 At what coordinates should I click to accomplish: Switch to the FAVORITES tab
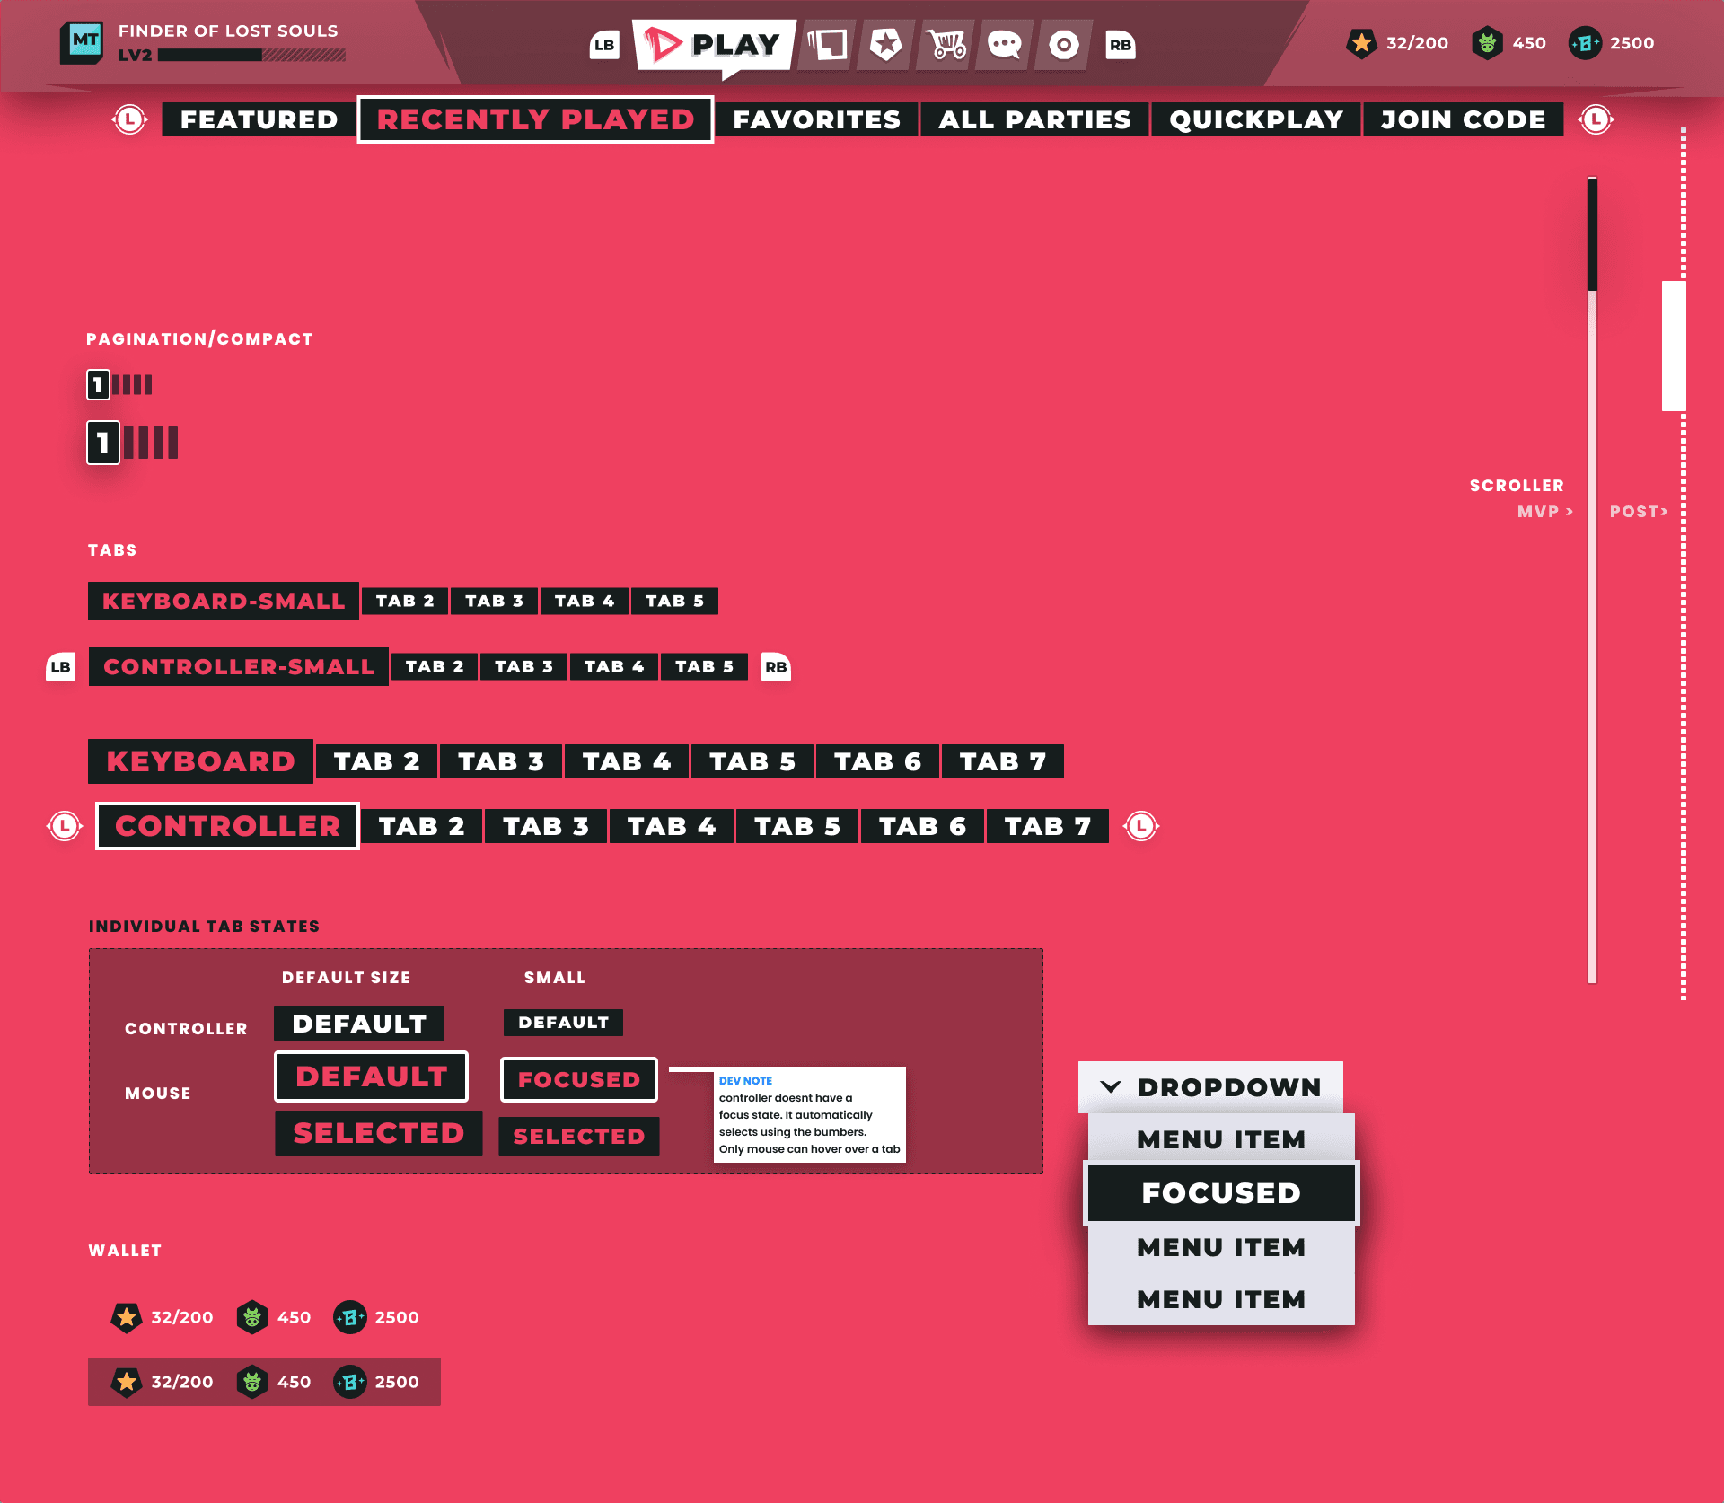(x=816, y=119)
